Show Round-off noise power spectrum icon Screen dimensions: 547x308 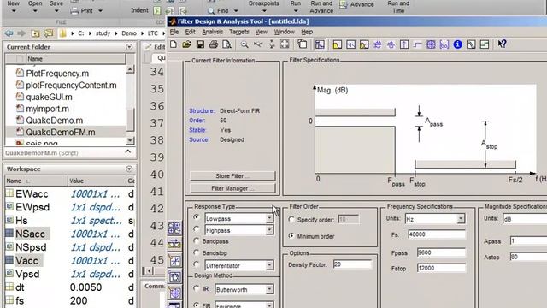click(485, 44)
